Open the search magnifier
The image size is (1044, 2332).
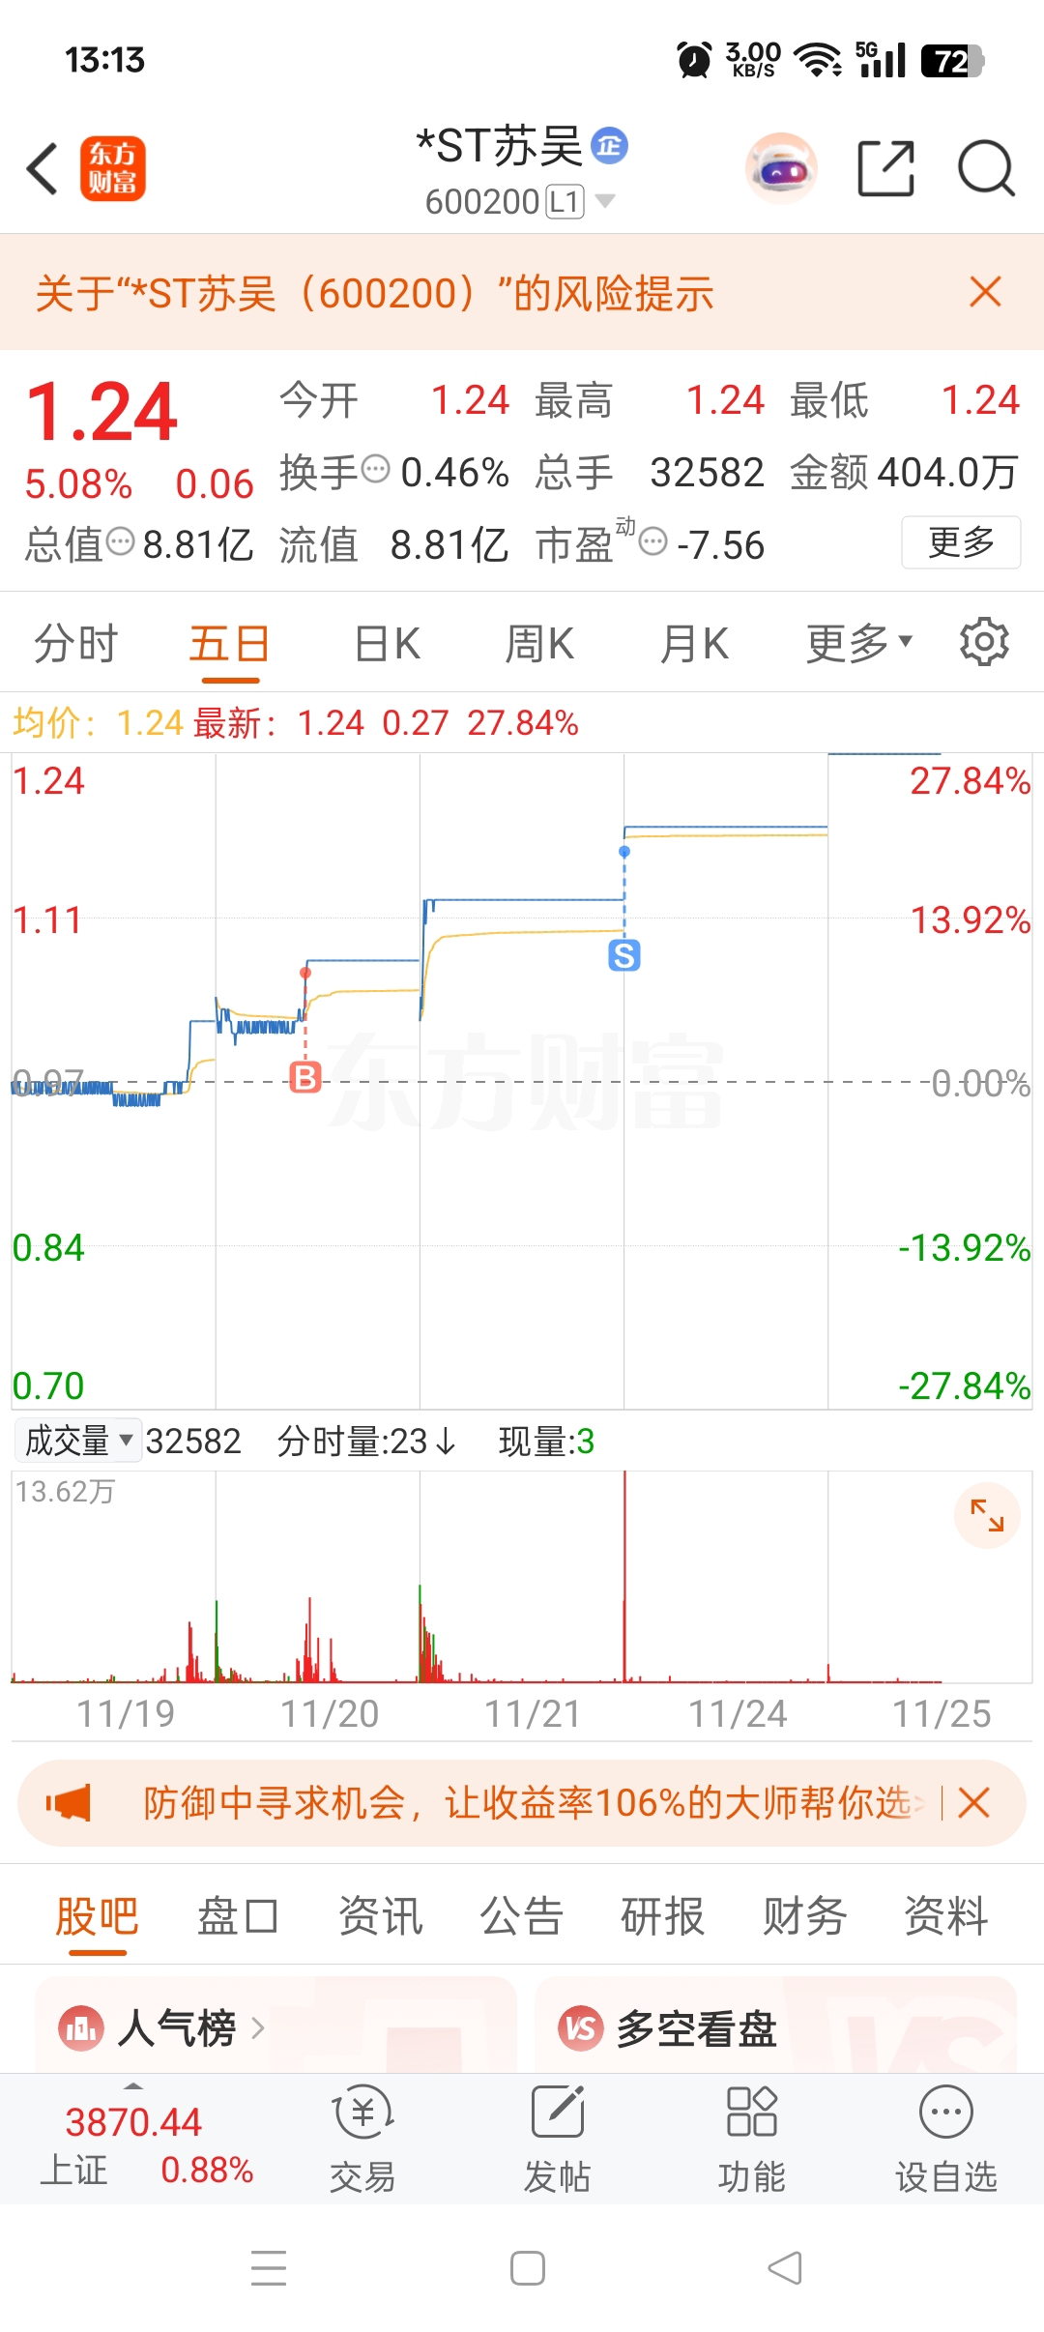point(985,168)
